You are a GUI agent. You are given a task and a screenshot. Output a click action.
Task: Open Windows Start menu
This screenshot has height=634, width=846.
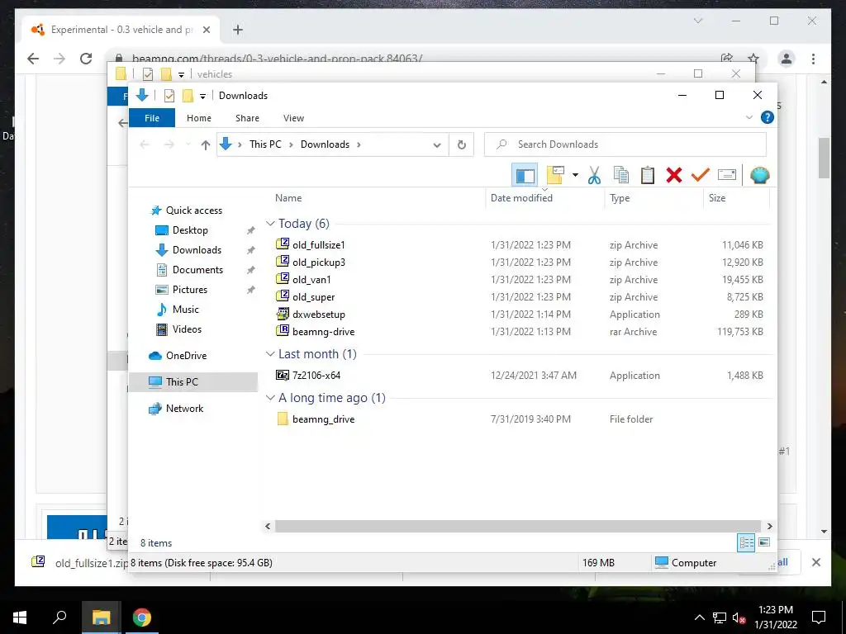click(20, 617)
